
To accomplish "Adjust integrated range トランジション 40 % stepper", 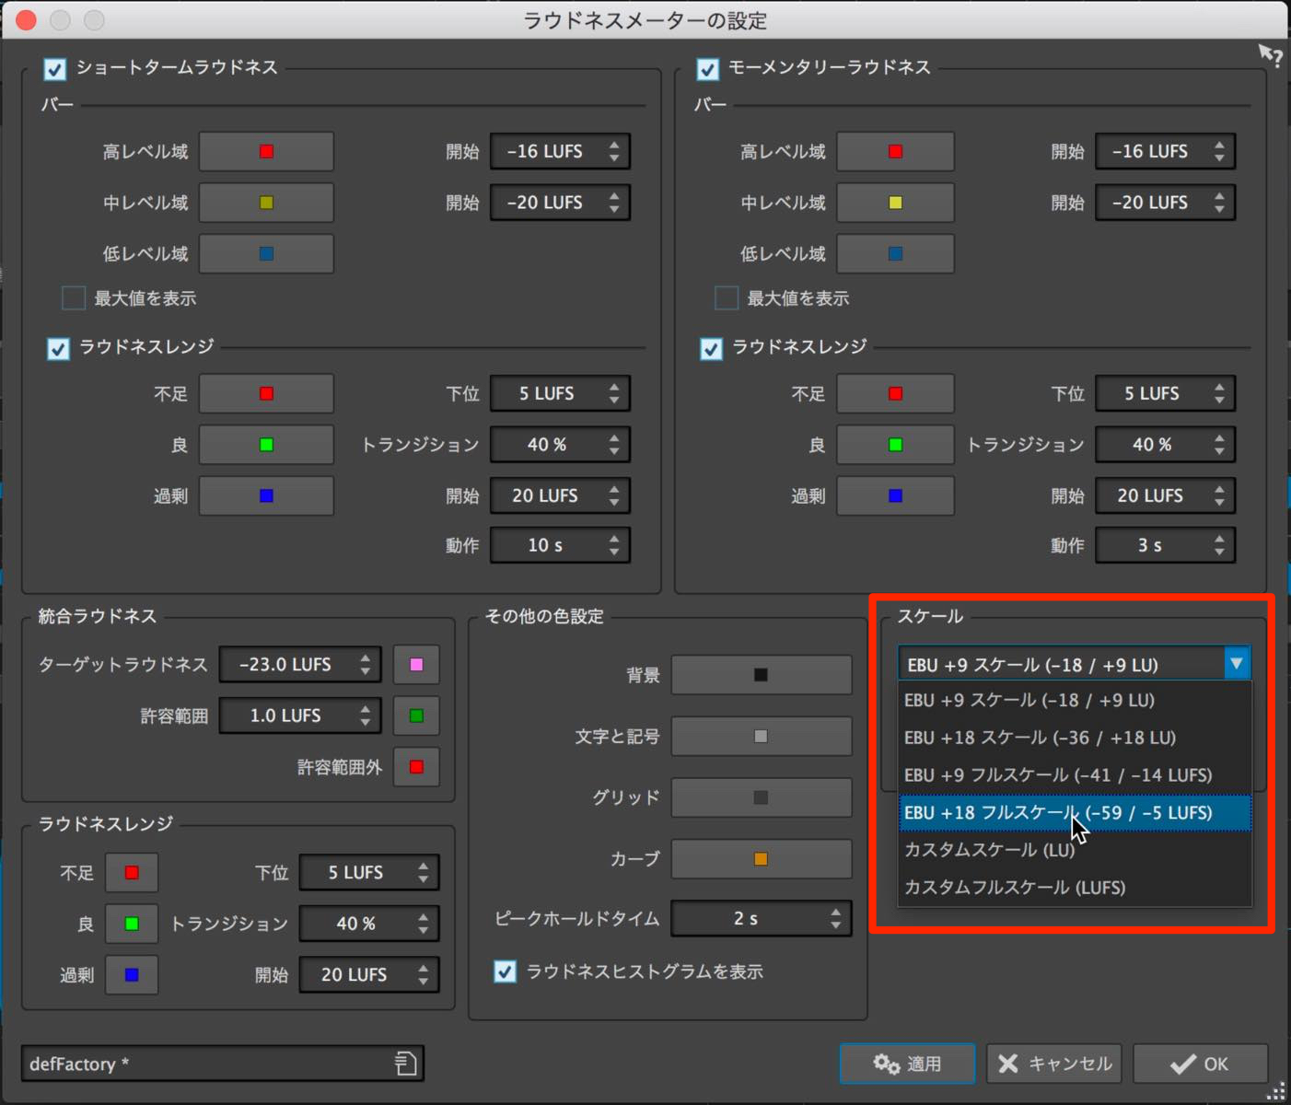I will pos(423,924).
